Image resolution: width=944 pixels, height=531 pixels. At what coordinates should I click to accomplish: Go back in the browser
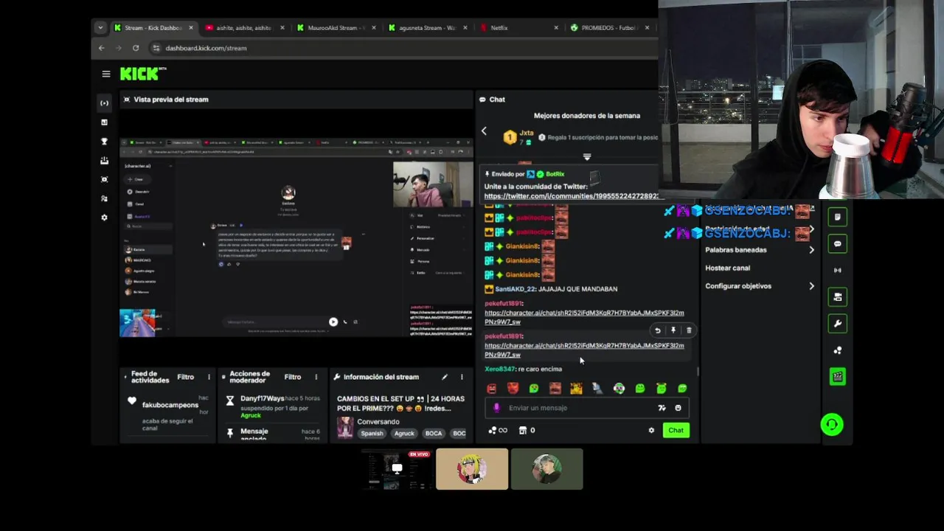coord(101,48)
